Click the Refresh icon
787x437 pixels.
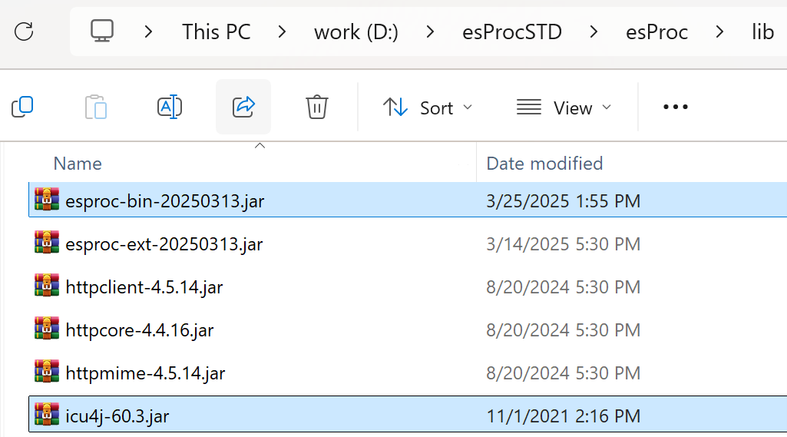pyautogui.click(x=25, y=31)
